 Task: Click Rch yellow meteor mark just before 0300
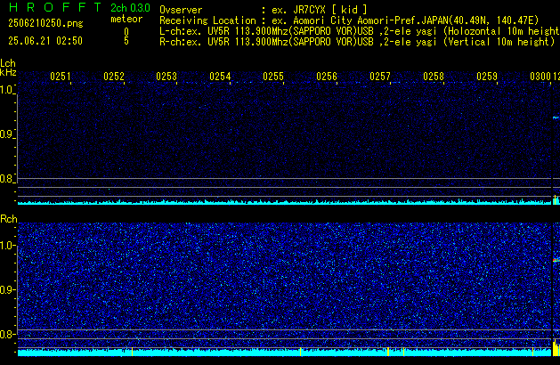(x=532, y=352)
